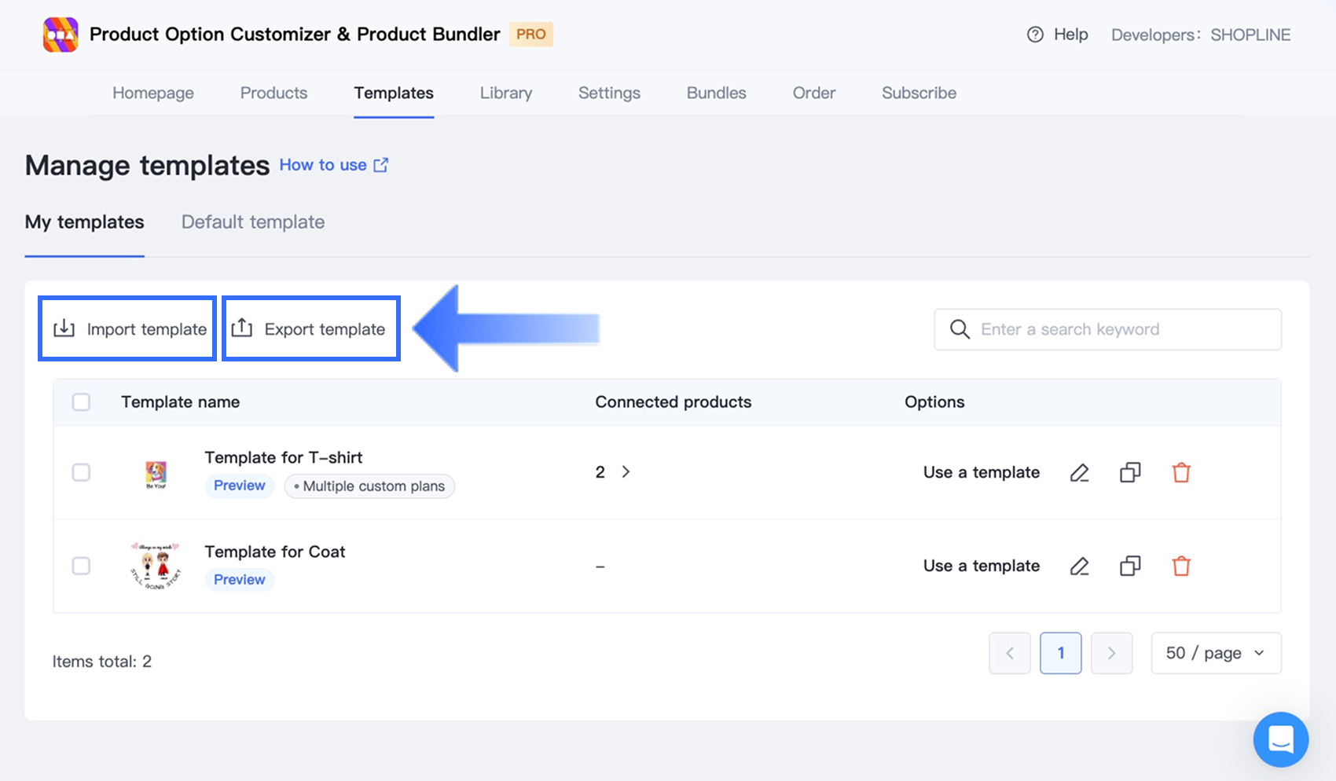Expand connected products chevron for T-shirt
The height and width of the screenshot is (781, 1336).
626,471
